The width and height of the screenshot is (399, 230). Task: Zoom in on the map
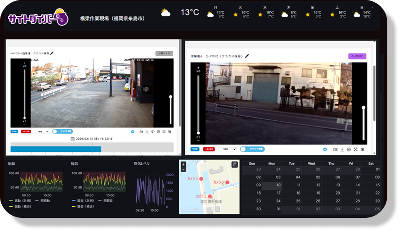click(183, 164)
